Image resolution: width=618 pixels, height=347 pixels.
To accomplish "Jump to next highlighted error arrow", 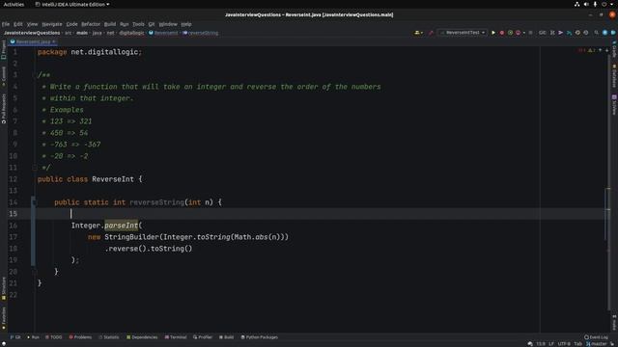I will [x=606, y=50].
